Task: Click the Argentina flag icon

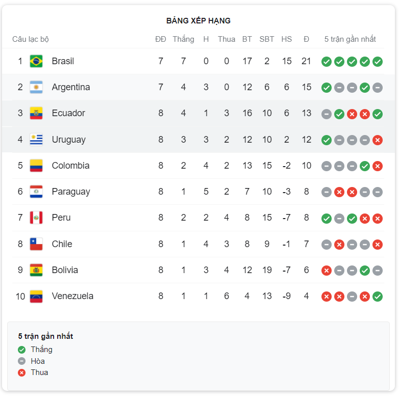Action: pos(36,87)
